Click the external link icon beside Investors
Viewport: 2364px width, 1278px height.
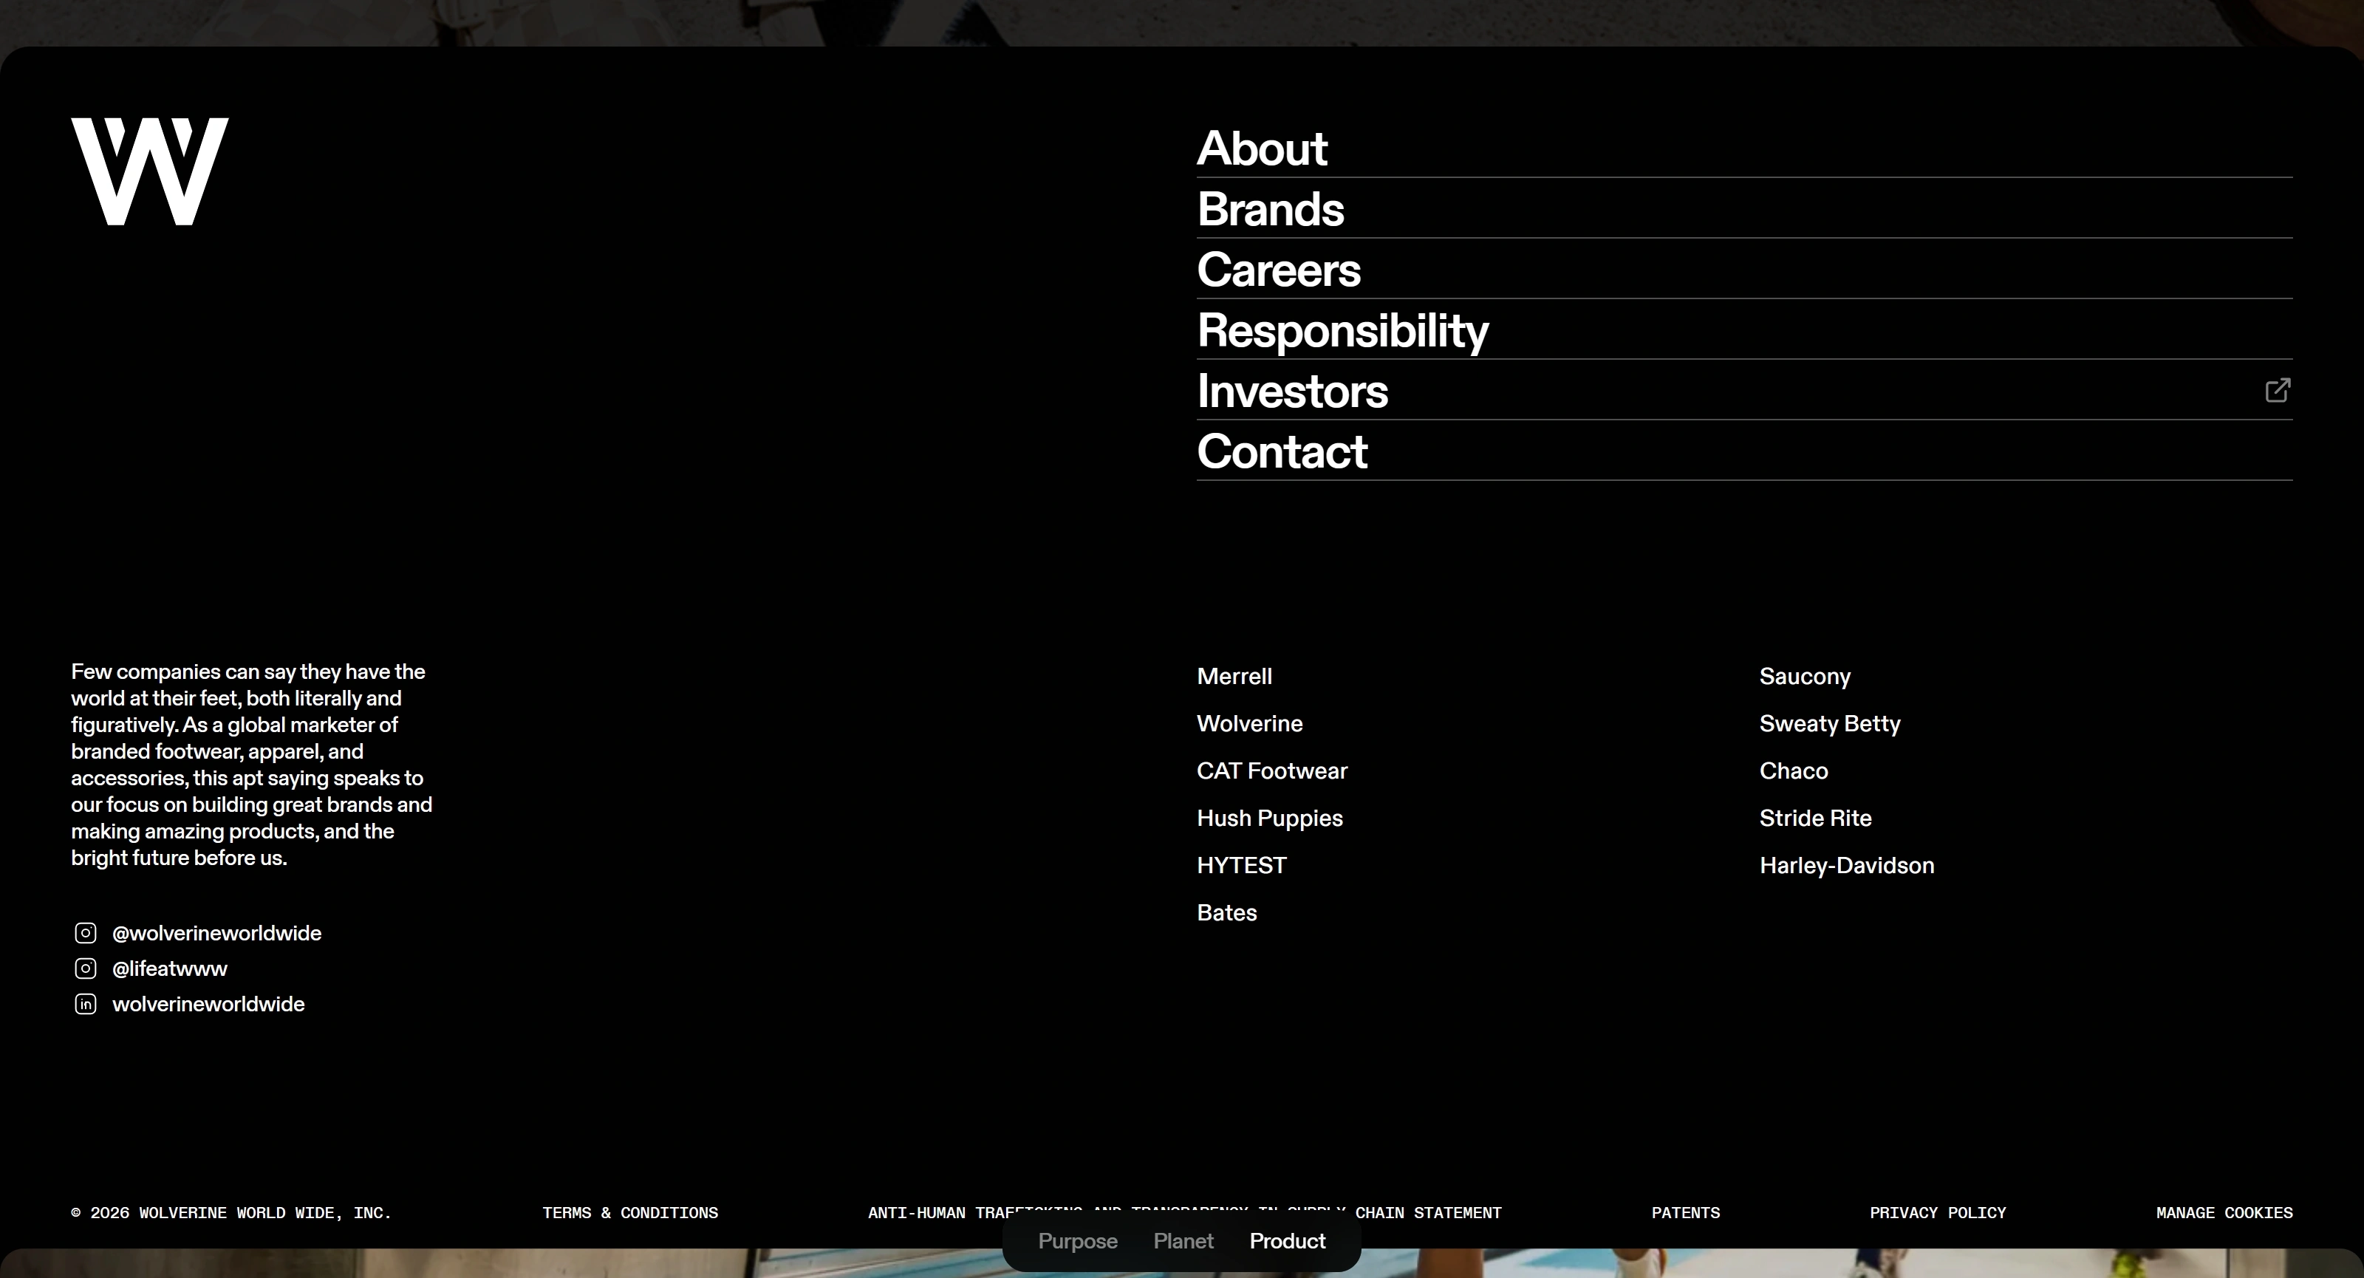pos(2278,391)
